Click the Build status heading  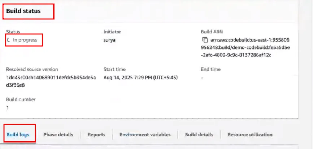coord(23,11)
